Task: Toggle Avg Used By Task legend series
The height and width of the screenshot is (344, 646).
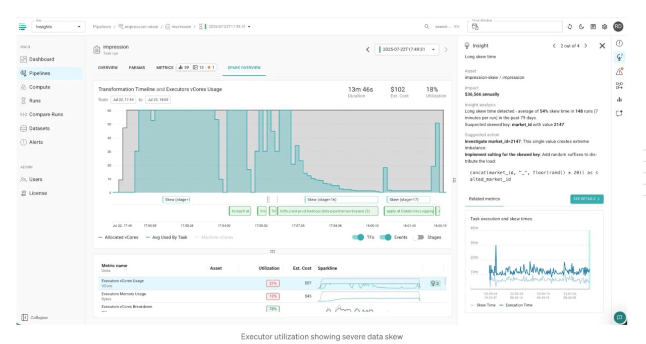Action: (167, 237)
